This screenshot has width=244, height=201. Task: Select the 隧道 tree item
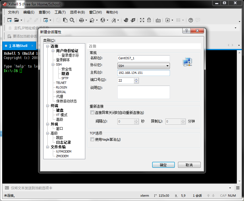tap(65, 74)
